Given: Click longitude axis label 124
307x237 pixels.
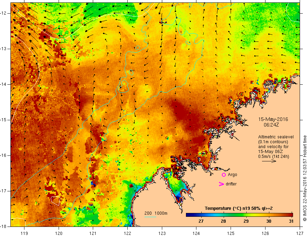Looking at the screenshot, I should point(196,233).
